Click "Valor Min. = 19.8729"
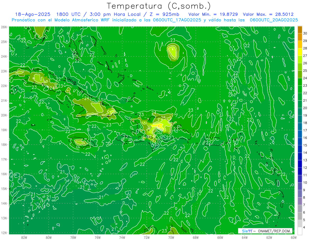312x241 pixels. (213, 14)
